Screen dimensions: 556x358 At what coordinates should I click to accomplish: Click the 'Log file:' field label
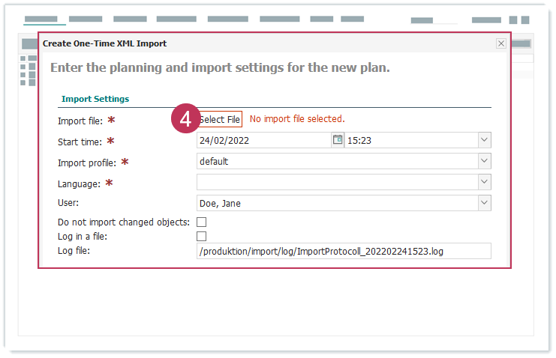[x=74, y=251]
